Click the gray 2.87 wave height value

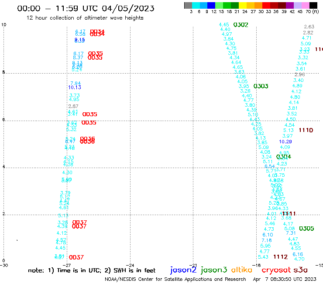click(73, 106)
